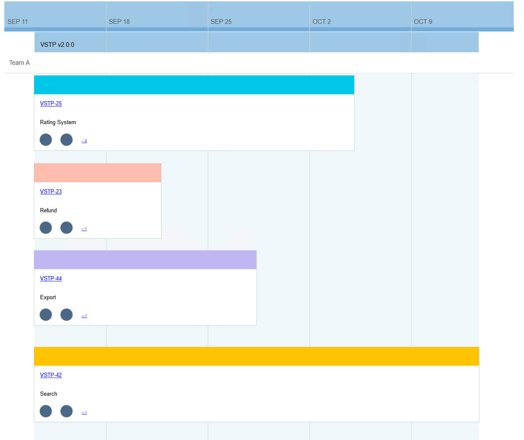Click first avatar on Export card
524x440 pixels.
(x=46, y=315)
